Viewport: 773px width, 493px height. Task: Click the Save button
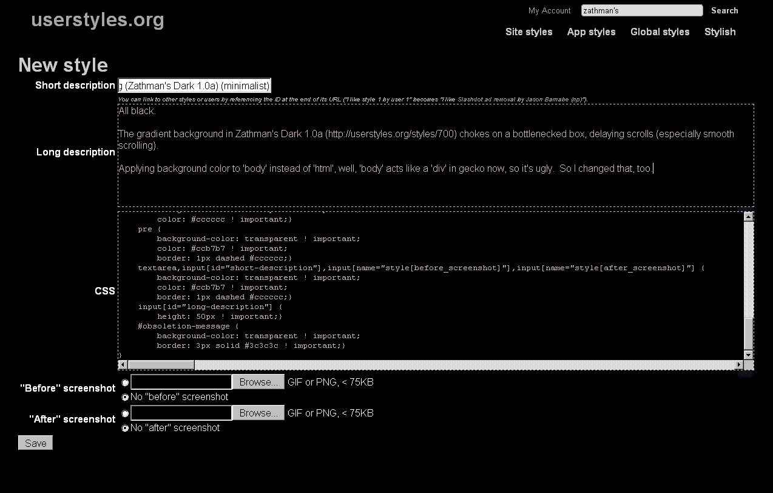pos(35,443)
